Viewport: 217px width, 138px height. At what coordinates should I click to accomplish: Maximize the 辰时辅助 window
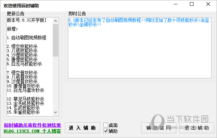192,4
